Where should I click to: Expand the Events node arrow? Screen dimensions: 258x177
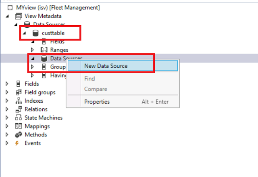coord(7,143)
